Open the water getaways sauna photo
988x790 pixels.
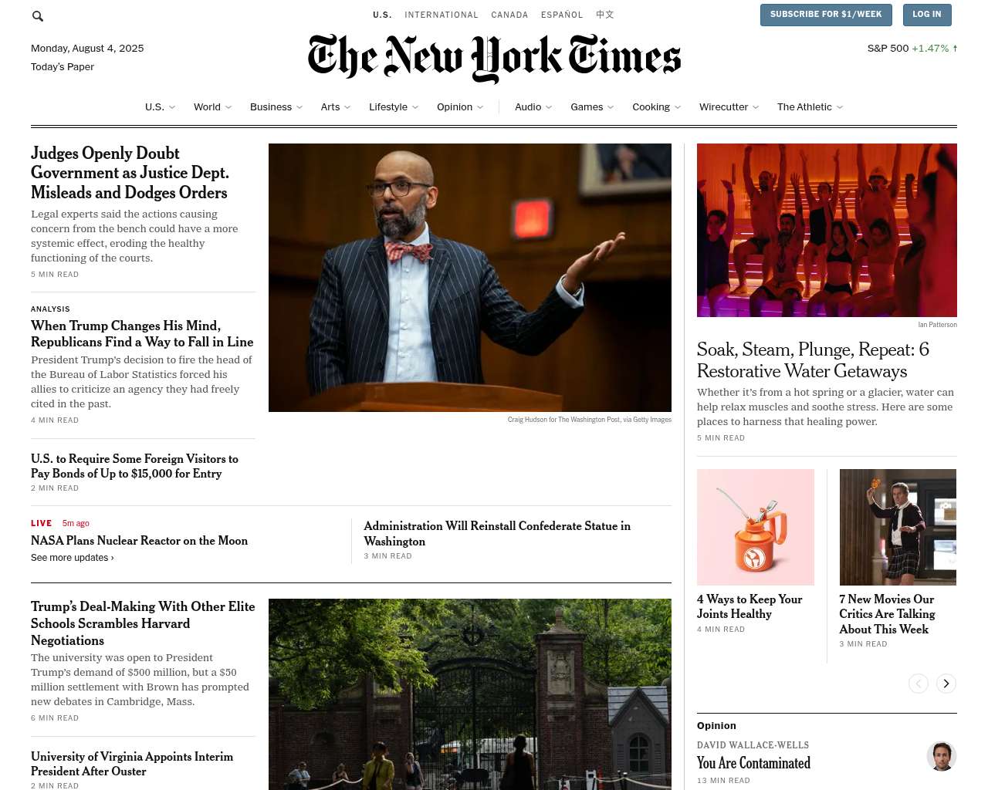click(827, 230)
